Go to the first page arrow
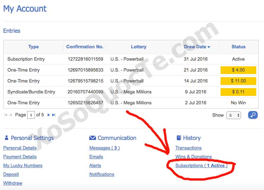This screenshot has height=190, width=264. 6,115
